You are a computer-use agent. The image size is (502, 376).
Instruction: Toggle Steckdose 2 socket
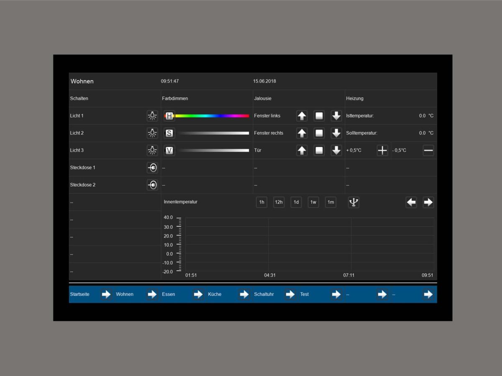152,185
